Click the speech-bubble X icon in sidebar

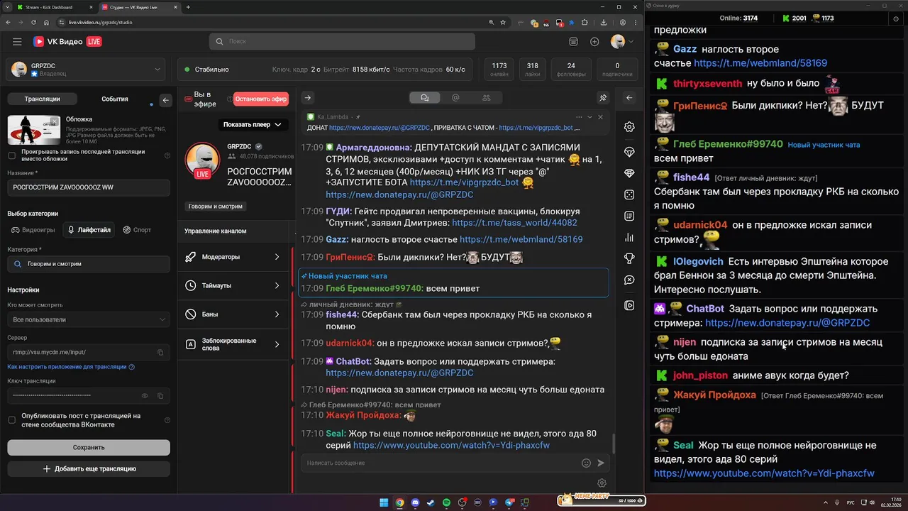click(x=629, y=280)
